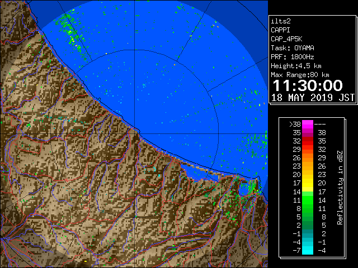The image size is (358, 268).
Task: Click the yellow 17 dBZ legend swatch
Action: tap(308, 183)
